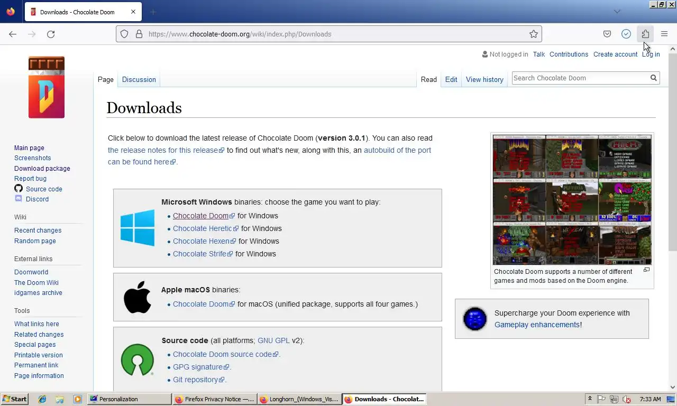The image size is (677, 406).
Task: Open Random page in sidebar
Action: tap(35, 241)
